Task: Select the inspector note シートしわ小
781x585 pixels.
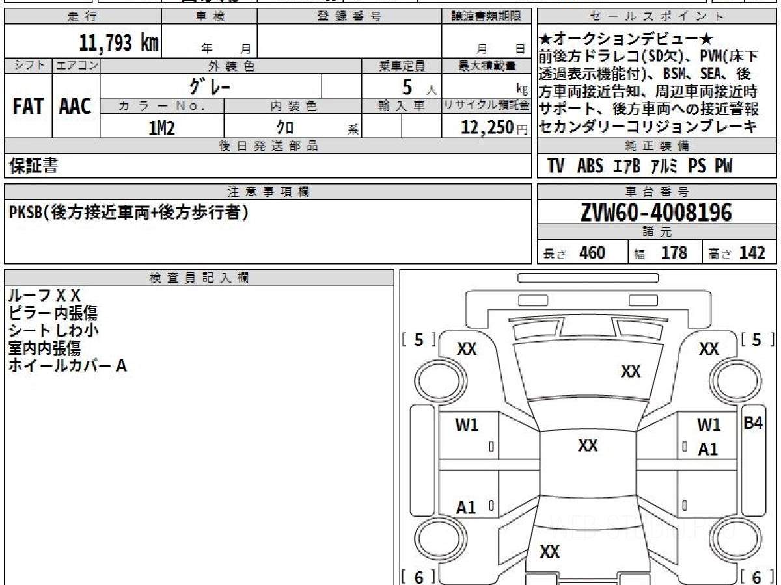Action: point(53,331)
